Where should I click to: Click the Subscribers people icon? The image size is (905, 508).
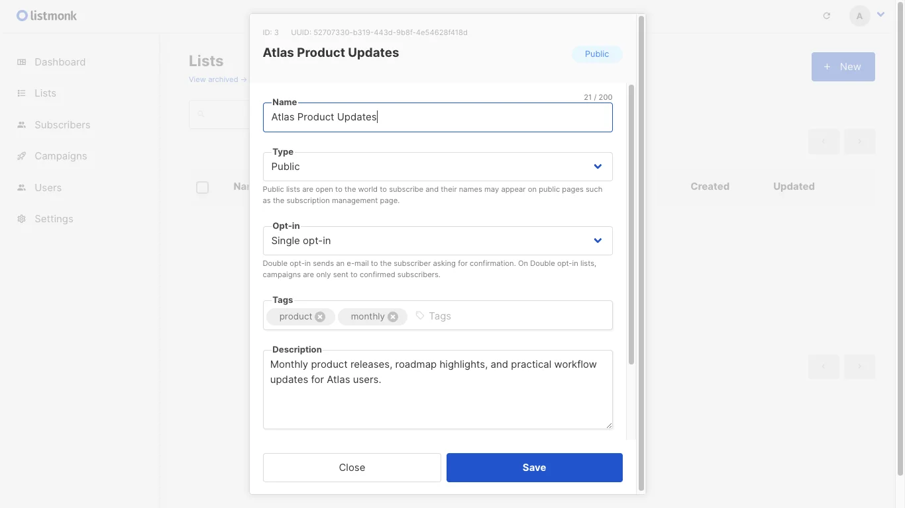(x=22, y=125)
